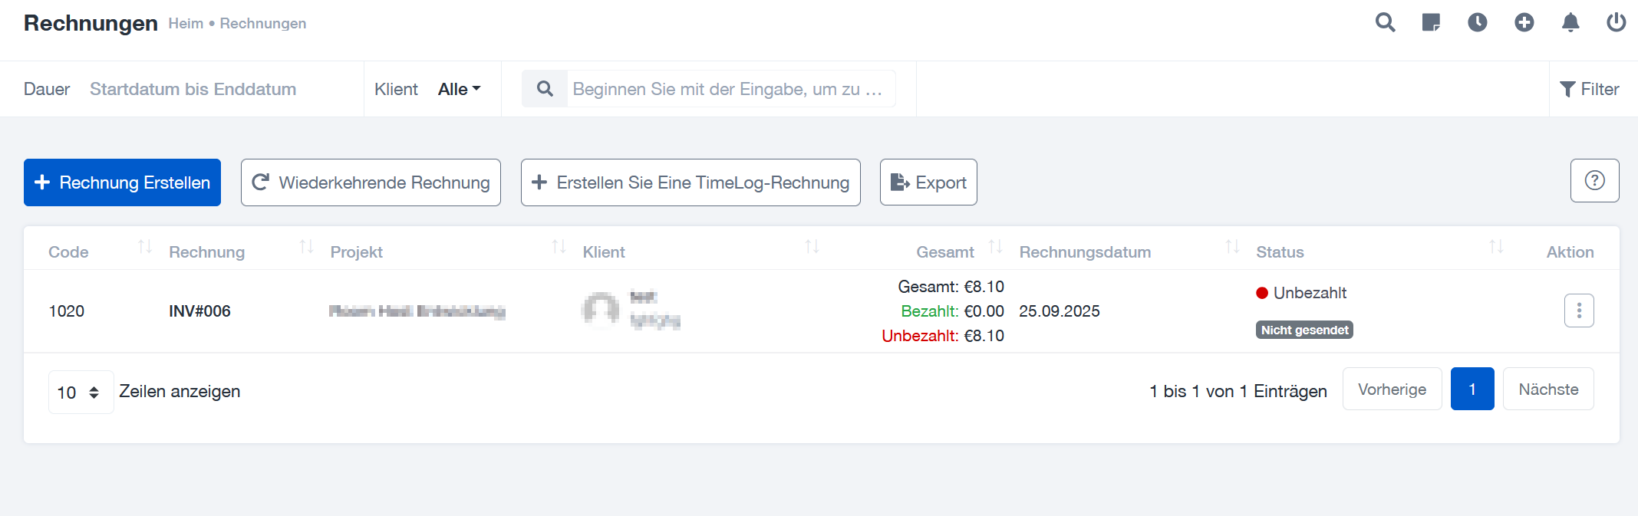Viewport: 1638px width, 516px height.
Task: Click the plus circle quick-add icon
Action: tap(1524, 22)
